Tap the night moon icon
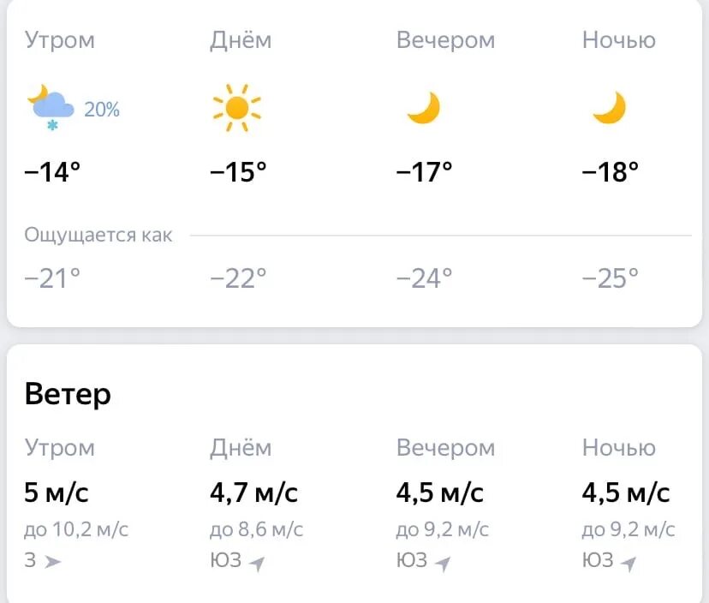The width and height of the screenshot is (709, 603). pos(610,108)
